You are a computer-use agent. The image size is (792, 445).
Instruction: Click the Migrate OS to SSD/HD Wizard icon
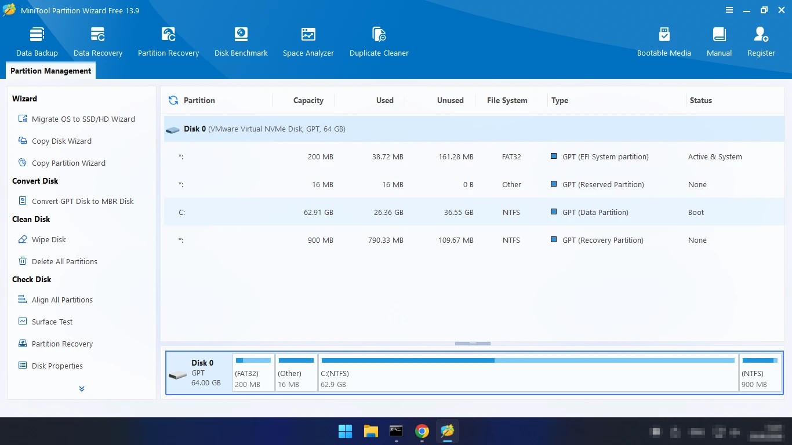tap(23, 119)
